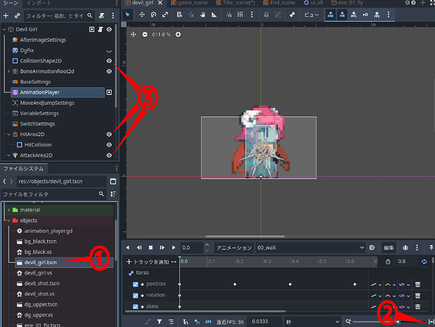Click animation autoplay on load icon
The width and height of the screenshot is (435, 327).
point(372,248)
